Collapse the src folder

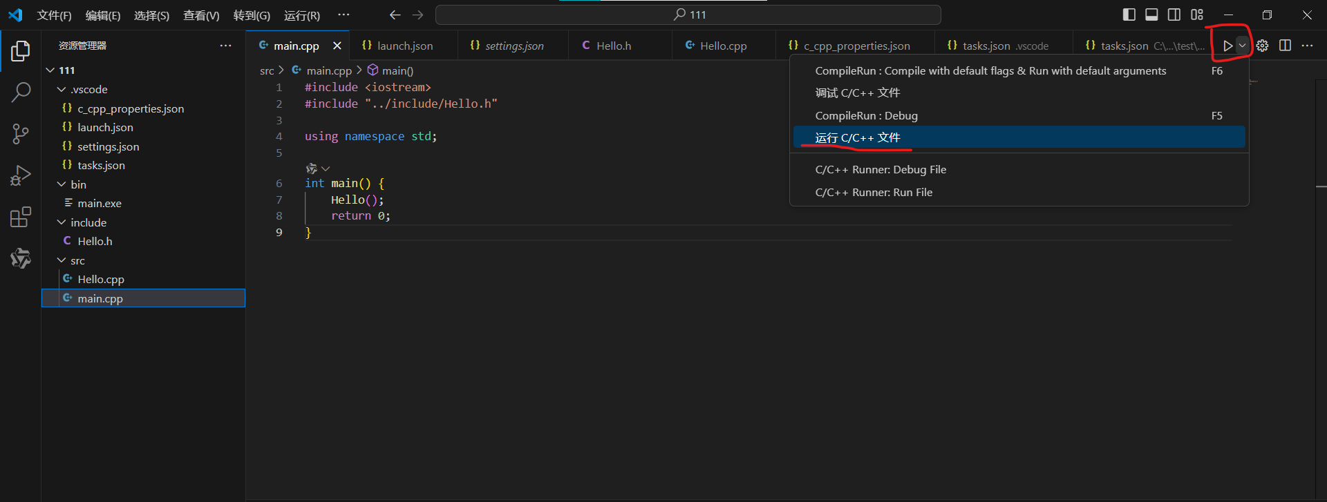tap(62, 260)
